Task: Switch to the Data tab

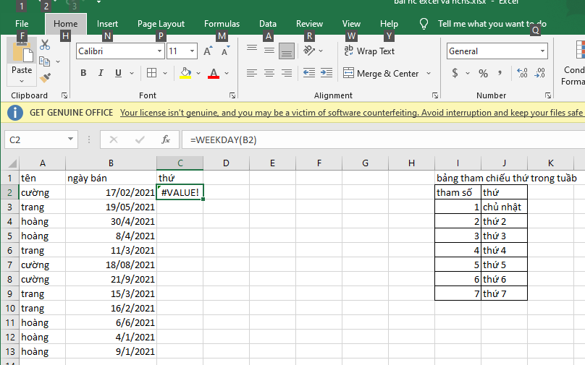Action: (x=268, y=23)
